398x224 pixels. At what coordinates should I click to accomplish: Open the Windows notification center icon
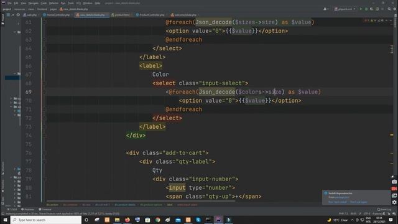[391, 220]
